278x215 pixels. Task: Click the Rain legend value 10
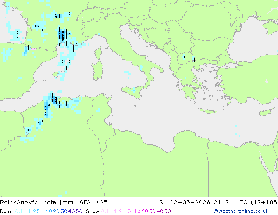[x=49, y=211]
